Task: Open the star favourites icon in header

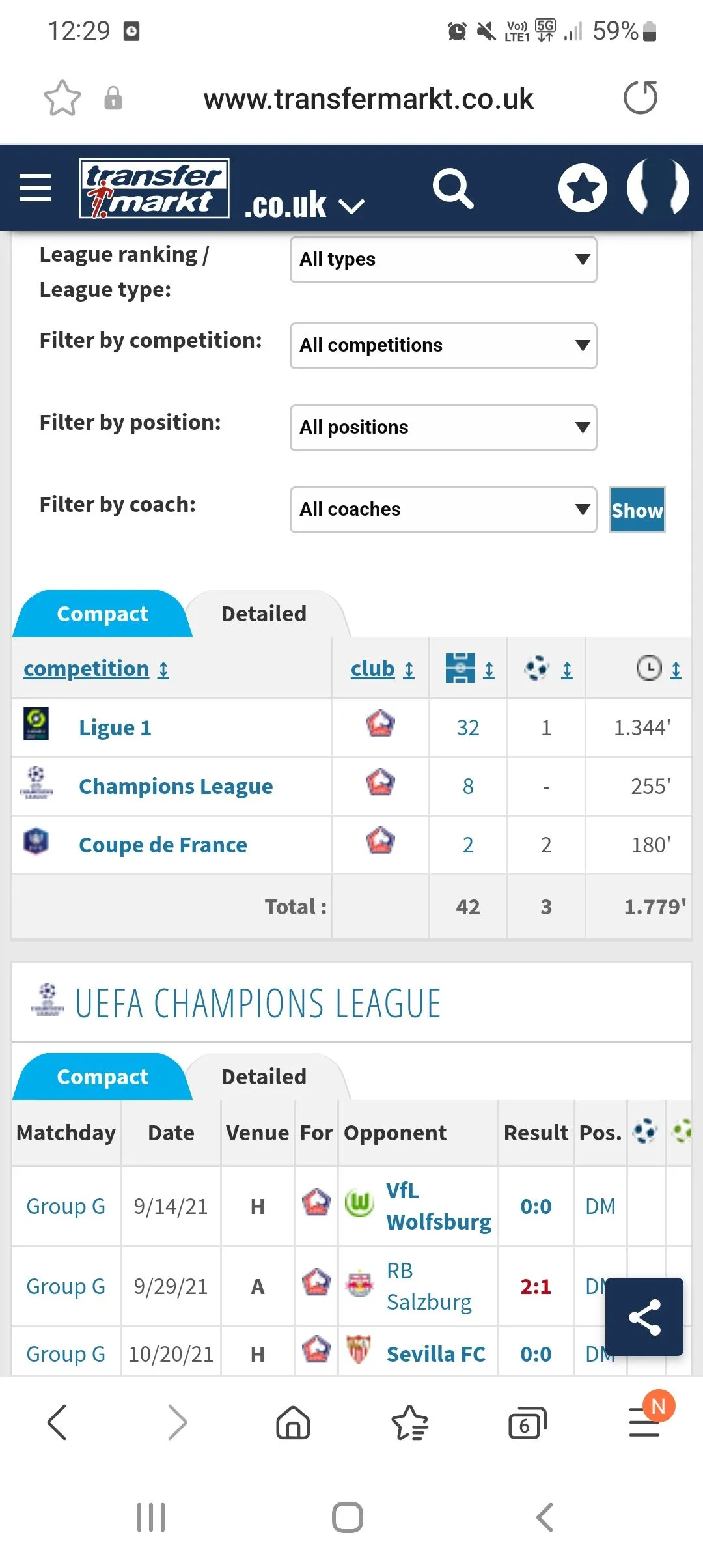Action: coord(583,188)
